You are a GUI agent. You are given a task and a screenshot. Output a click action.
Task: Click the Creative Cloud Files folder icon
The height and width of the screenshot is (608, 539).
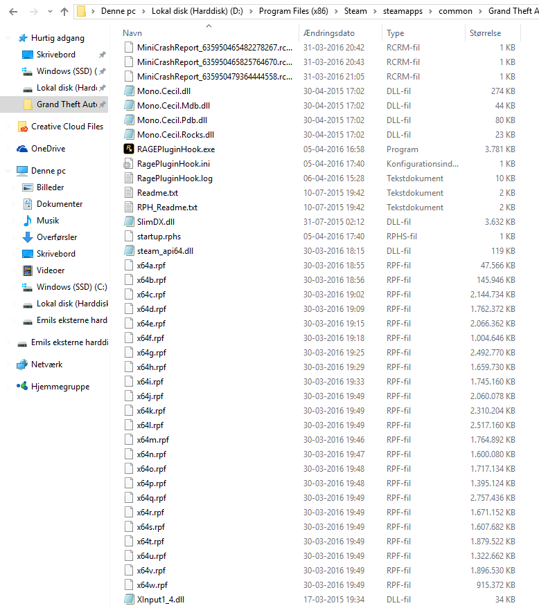[x=23, y=127]
